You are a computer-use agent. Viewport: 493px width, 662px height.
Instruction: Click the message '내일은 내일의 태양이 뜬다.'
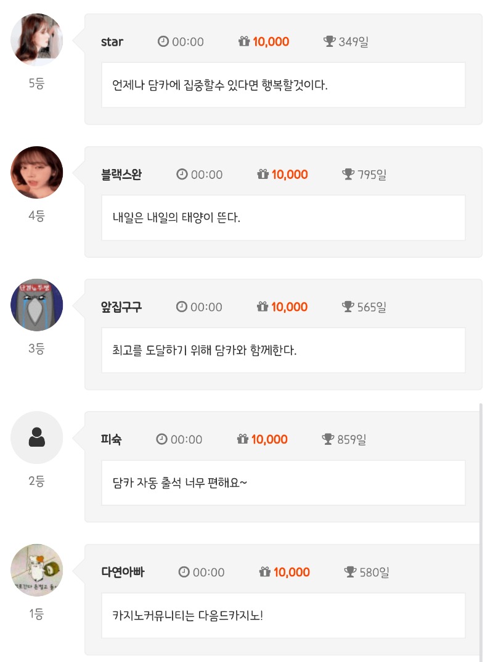click(x=176, y=218)
